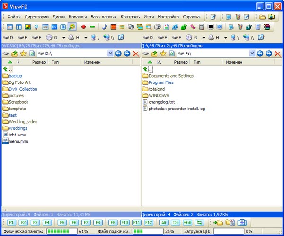Click the music note icon in toolbar
The width and height of the screenshot is (284, 236).
[105, 27]
